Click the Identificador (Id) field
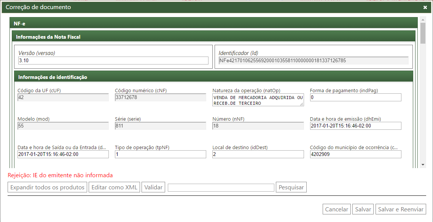Image resolution: width=433 pixels, height=222 pixels. click(314, 61)
